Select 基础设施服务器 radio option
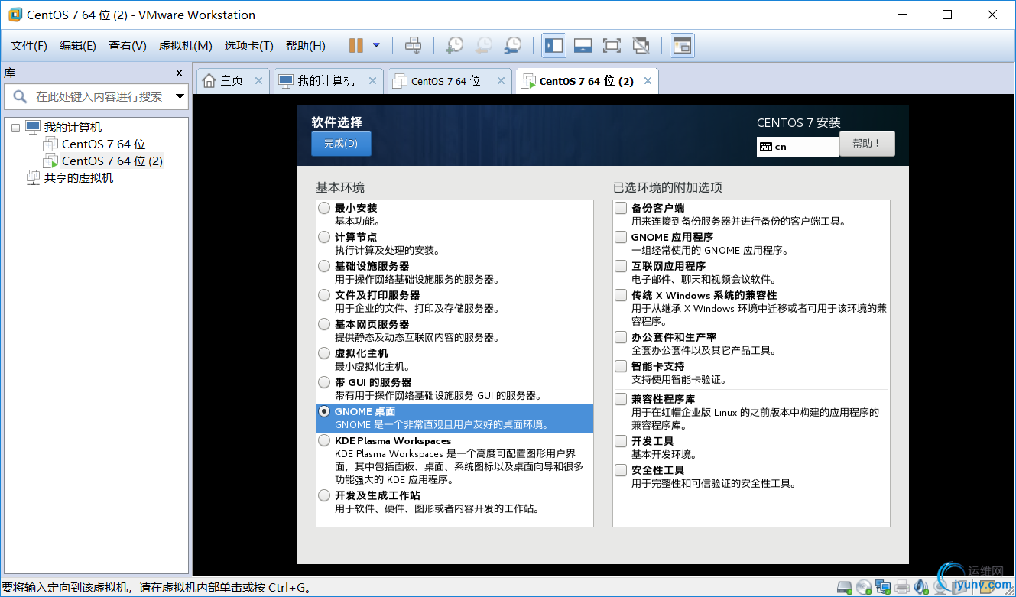The width and height of the screenshot is (1016, 597). click(x=325, y=266)
